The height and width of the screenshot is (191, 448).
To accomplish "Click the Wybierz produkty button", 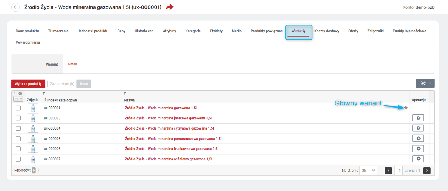I will (x=28, y=84).
